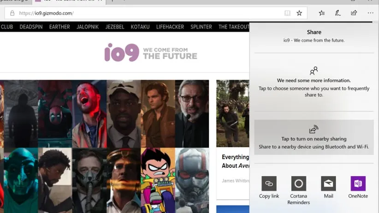Click the Add notes pen icon
379x213 pixels.
pyautogui.click(x=338, y=13)
